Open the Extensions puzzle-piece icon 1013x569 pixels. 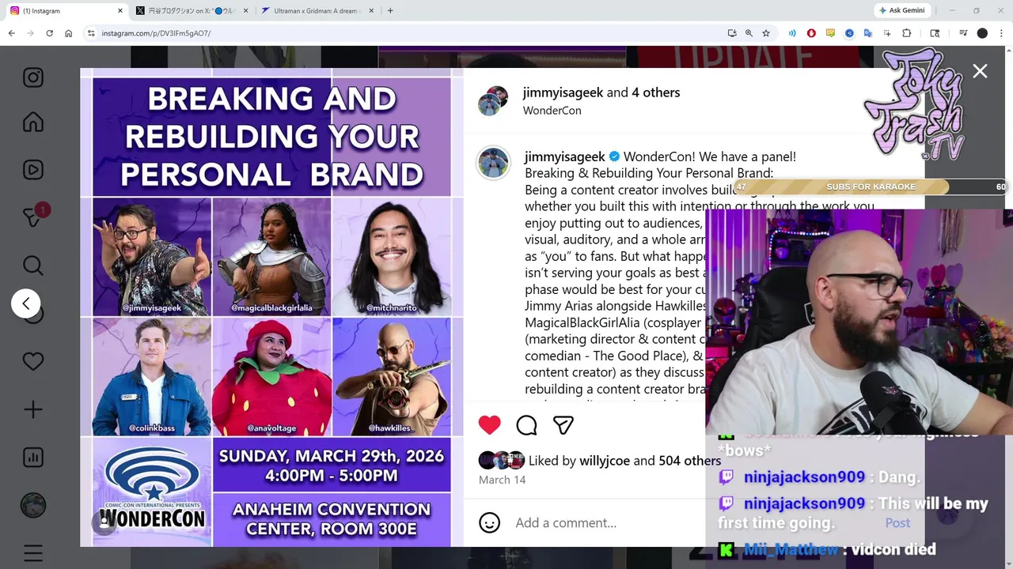click(x=907, y=33)
